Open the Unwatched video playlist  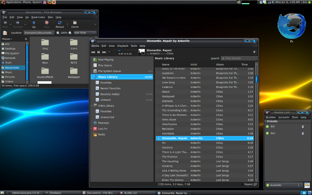tap(122, 117)
